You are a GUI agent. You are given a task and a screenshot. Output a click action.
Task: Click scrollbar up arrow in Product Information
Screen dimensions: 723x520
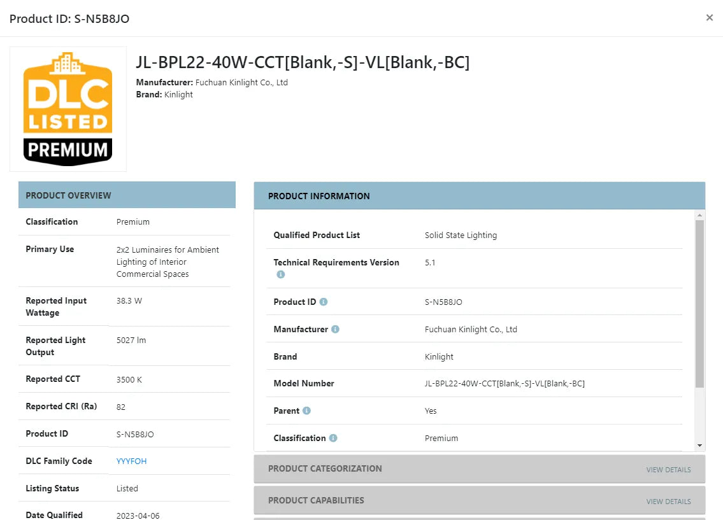tap(699, 215)
